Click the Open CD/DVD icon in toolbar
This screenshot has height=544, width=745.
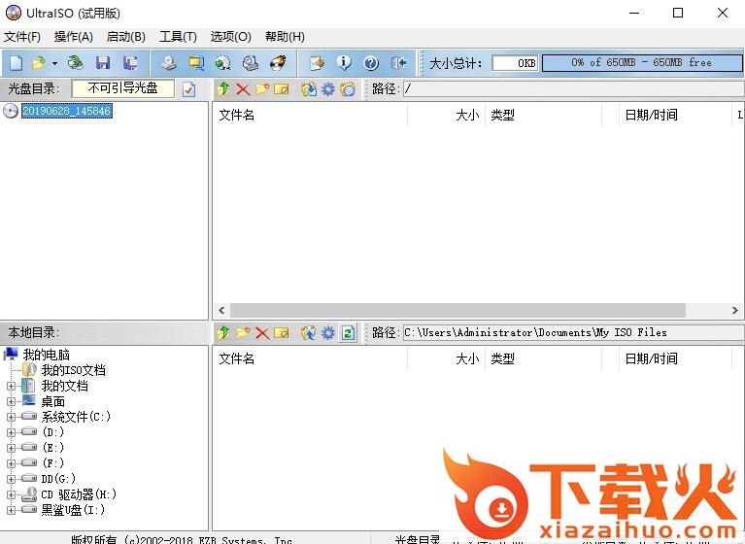coord(75,63)
